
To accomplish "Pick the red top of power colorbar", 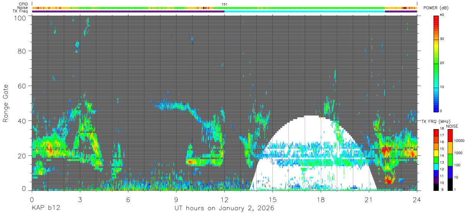I will click(436, 21).
